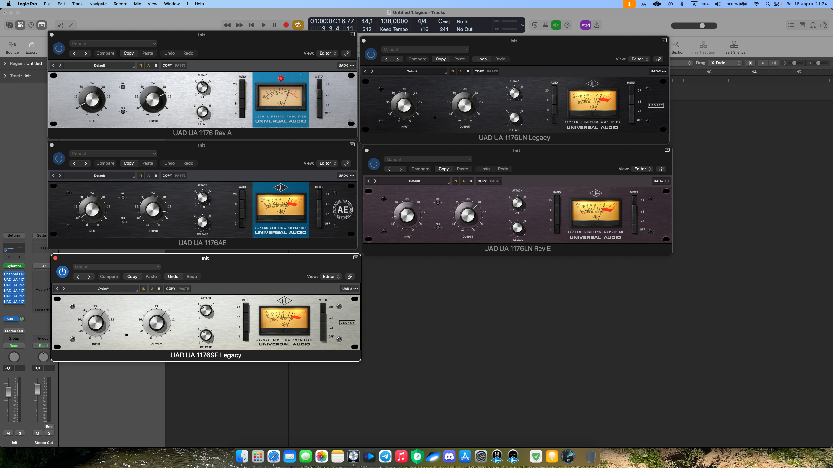Toggle IN button on 1176AE plugin
This screenshot has height=468, width=833.
pos(140,175)
